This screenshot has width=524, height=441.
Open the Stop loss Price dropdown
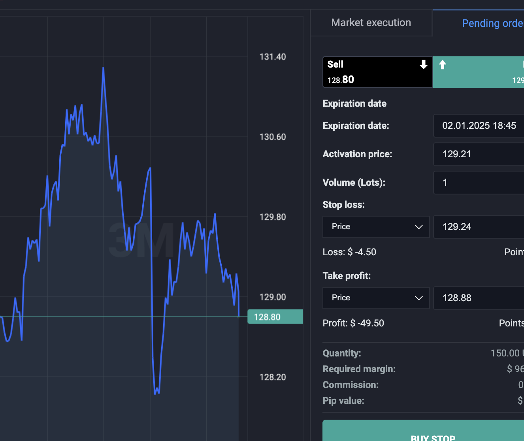tap(376, 227)
